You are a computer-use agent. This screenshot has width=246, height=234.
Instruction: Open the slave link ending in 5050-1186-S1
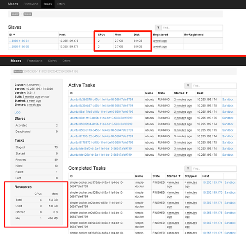19,41
